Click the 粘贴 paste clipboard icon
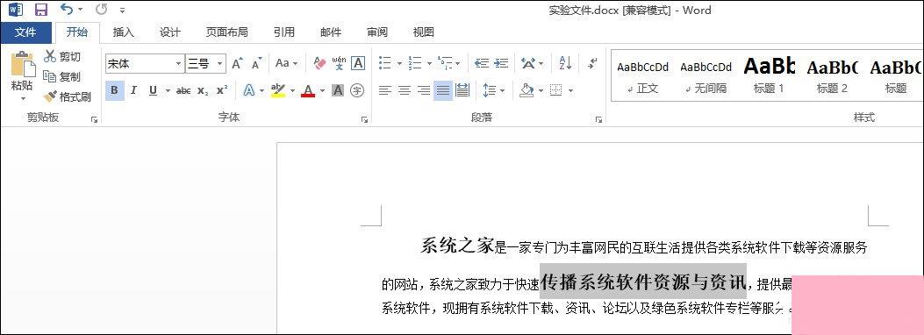Image resolution: width=924 pixels, height=335 pixels. click(23, 64)
